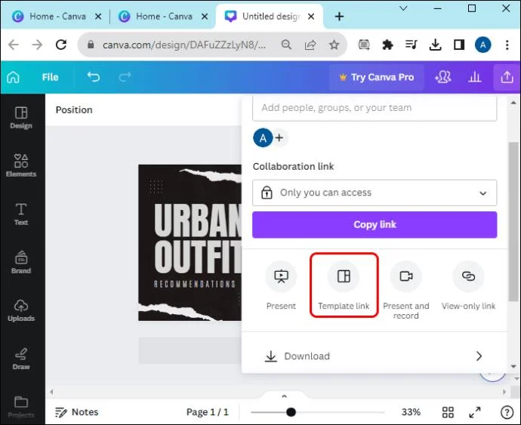Go back in browser history
Viewport: 521px width, 425px height.
[x=14, y=45]
